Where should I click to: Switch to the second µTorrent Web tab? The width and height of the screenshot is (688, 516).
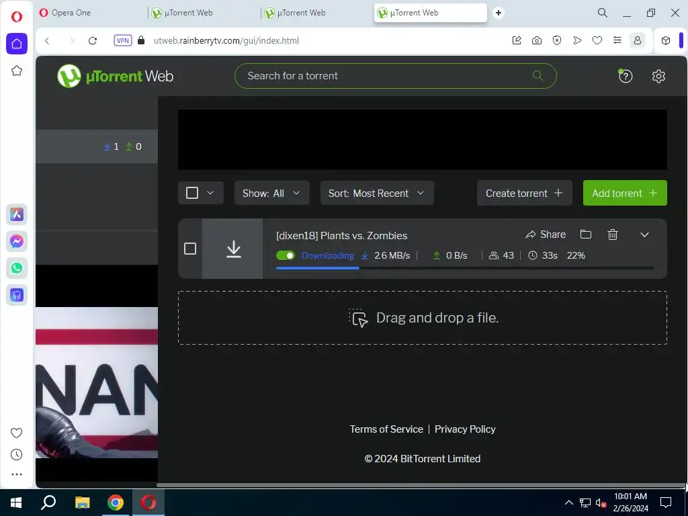click(317, 13)
